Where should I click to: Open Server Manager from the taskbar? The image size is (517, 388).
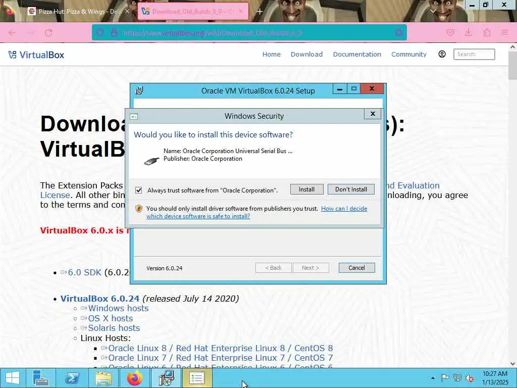41,378
